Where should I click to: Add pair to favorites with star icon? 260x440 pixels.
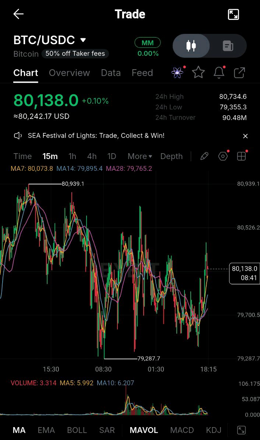[198, 73]
